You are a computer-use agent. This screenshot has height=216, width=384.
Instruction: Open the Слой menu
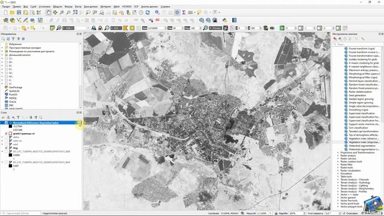tap(33, 7)
